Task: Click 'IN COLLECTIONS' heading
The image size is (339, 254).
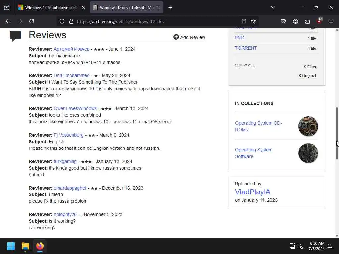Action: pos(254,103)
